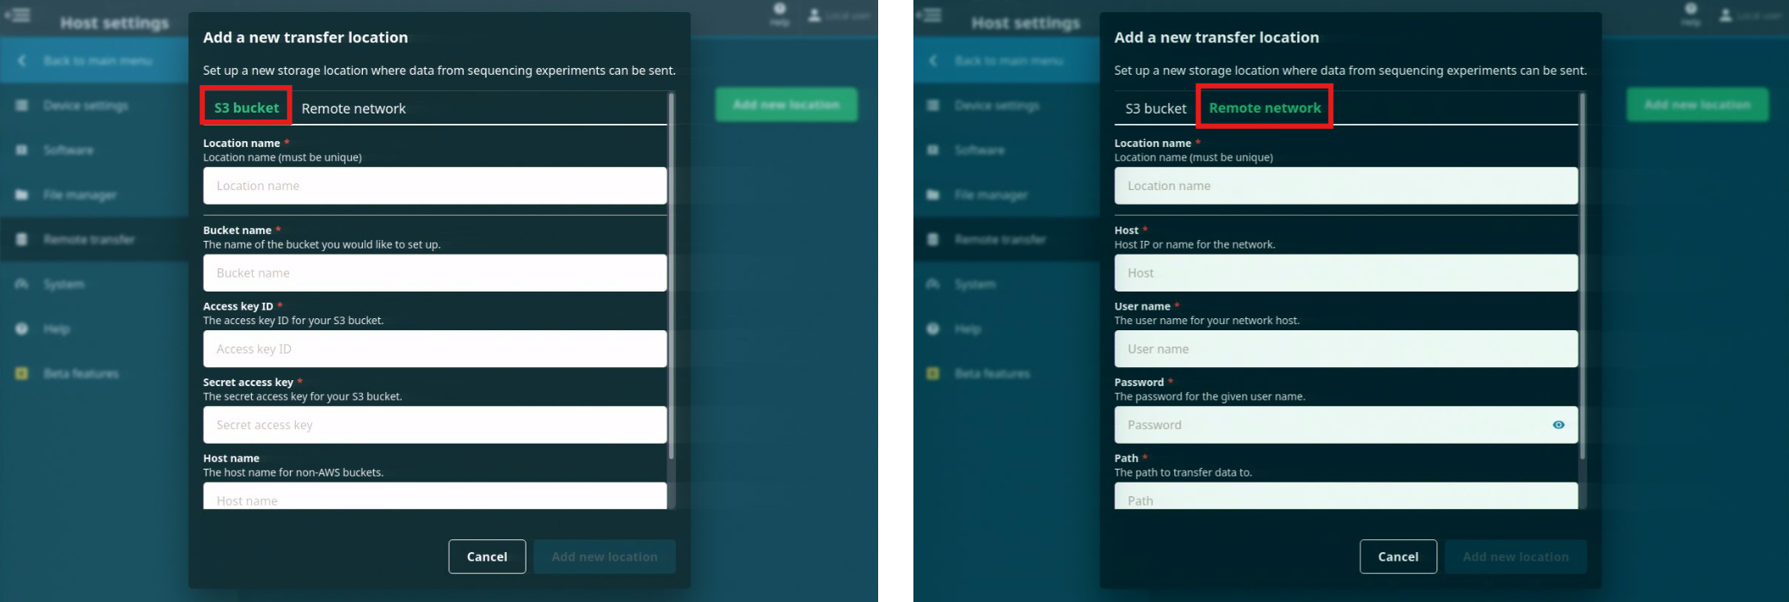The width and height of the screenshot is (1789, 602).
Task: Cancel the S3 bucket transfer location dialog
Action: point(487,556)
